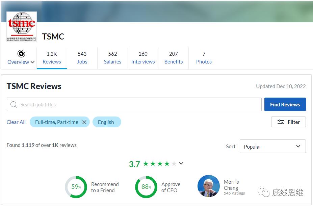313x206 pixels.
Task: Expand the Overview dropdown
Action: pos(32,62)
